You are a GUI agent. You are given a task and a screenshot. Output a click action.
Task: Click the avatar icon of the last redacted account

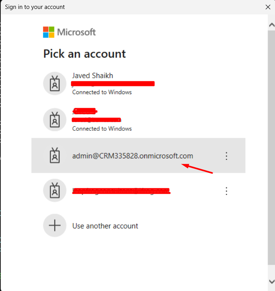pos(55,191)
